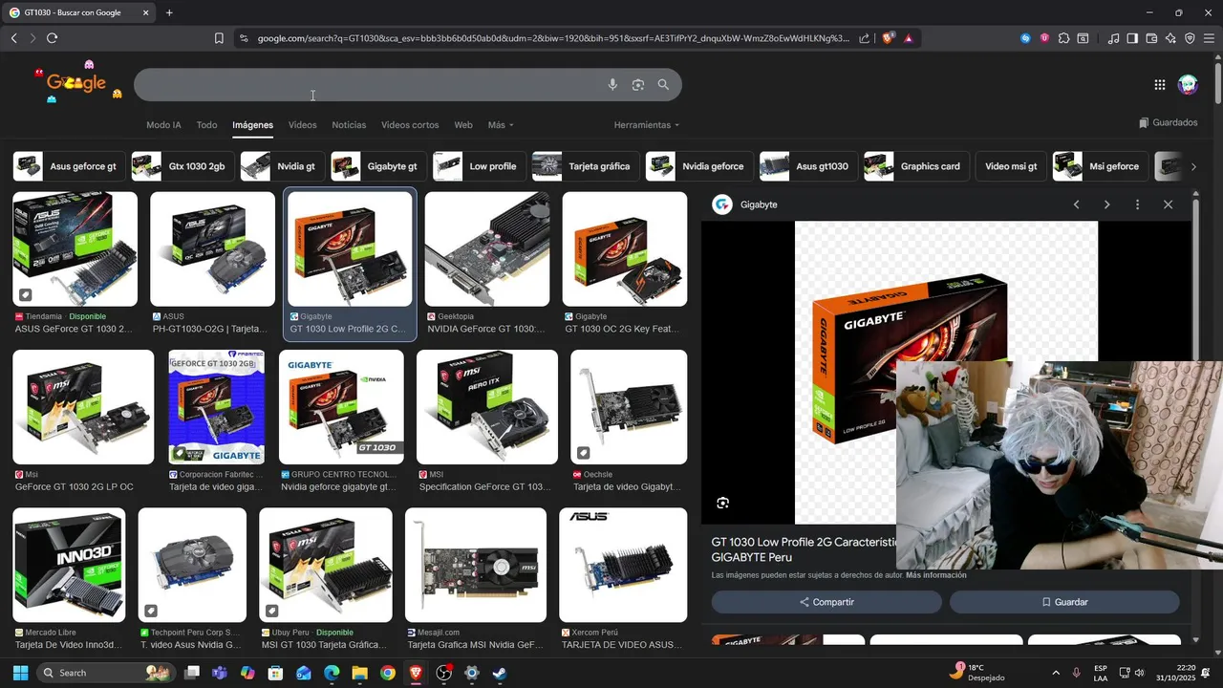Viewport: 1223px width, 688px height.
Task: Open Google Lens search by image
Action: tap(638, 85)
